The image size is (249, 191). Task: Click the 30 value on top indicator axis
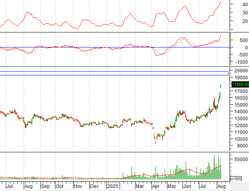(245, 13)
